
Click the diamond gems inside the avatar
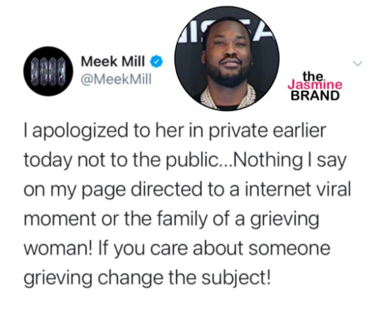click(x=48, y=71)
